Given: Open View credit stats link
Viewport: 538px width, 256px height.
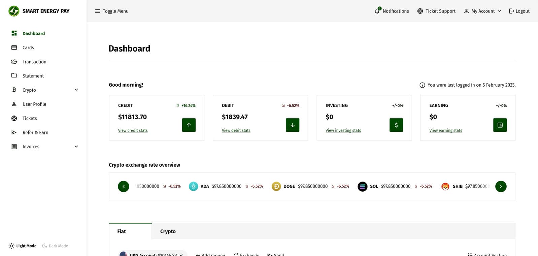Looking at the screenshot, I should pos(133,130).
